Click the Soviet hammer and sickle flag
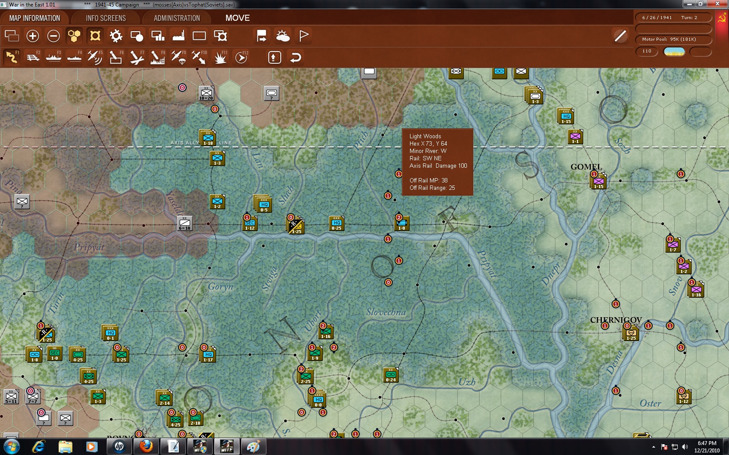729x455 pixels. coord(722,18)
